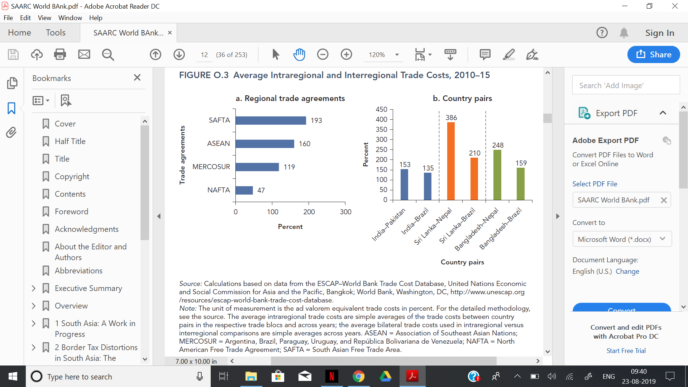Open the Convert to format dropdown
688x387 pixels.
tap(622, 239)
